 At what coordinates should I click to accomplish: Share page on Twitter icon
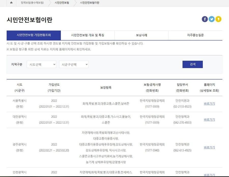point(212,19)
